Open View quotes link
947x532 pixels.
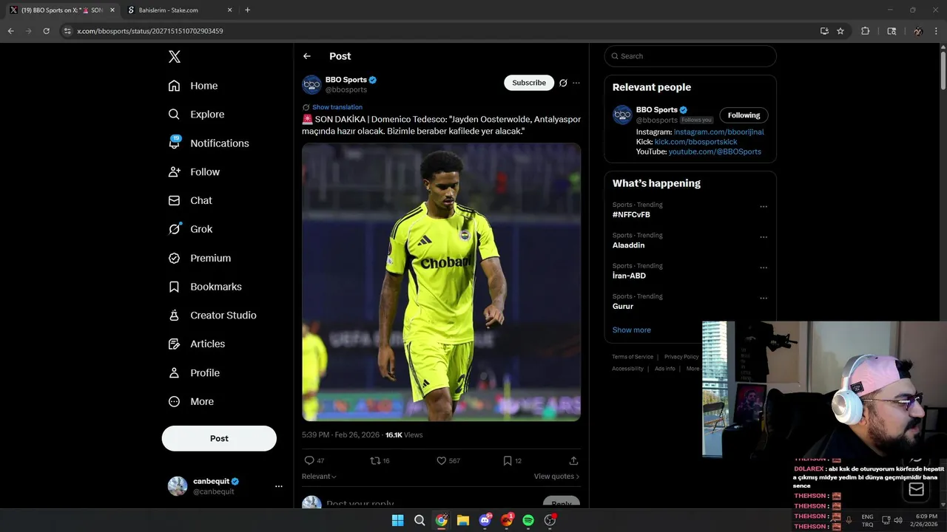pos(556,477)
